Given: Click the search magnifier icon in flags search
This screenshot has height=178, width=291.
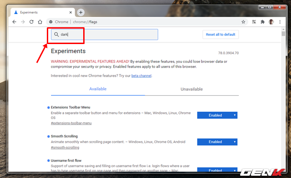Looking at the screenshot, I should pyautogui.click(x=56, y=35).
